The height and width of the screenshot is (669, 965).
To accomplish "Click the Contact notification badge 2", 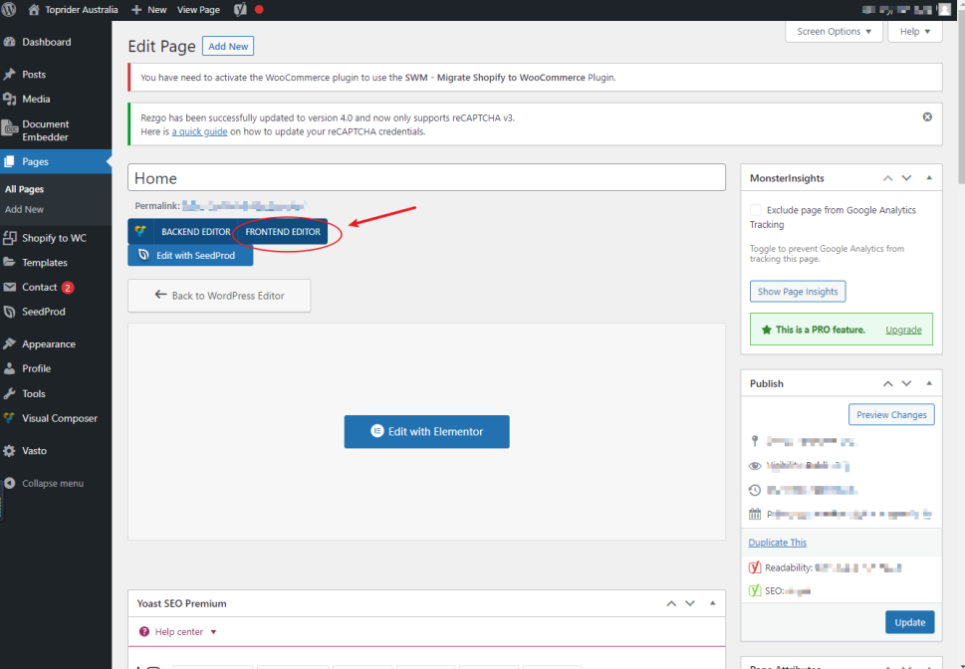I will point(68,288).
